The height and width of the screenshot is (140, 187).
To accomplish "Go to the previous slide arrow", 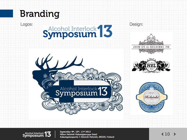I will pyautogui.click(x=162, y=134).
